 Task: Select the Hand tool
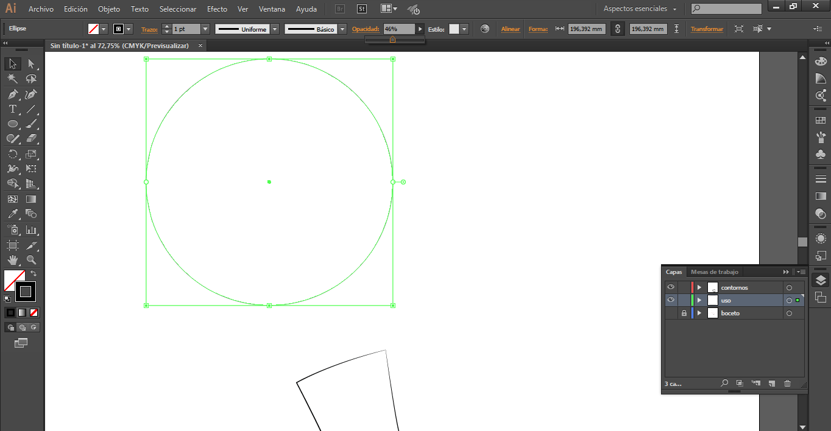(12, 260)
